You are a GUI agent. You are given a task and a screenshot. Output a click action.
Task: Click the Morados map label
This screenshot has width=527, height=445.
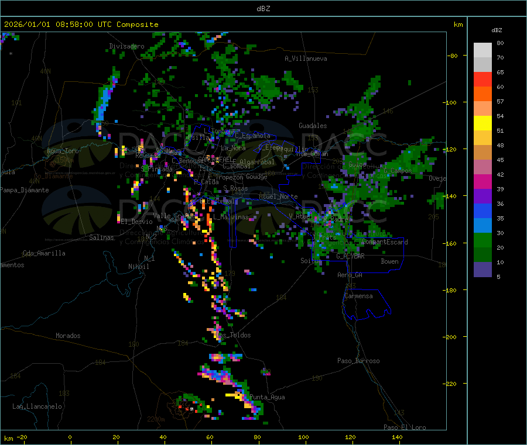point(68,336)
